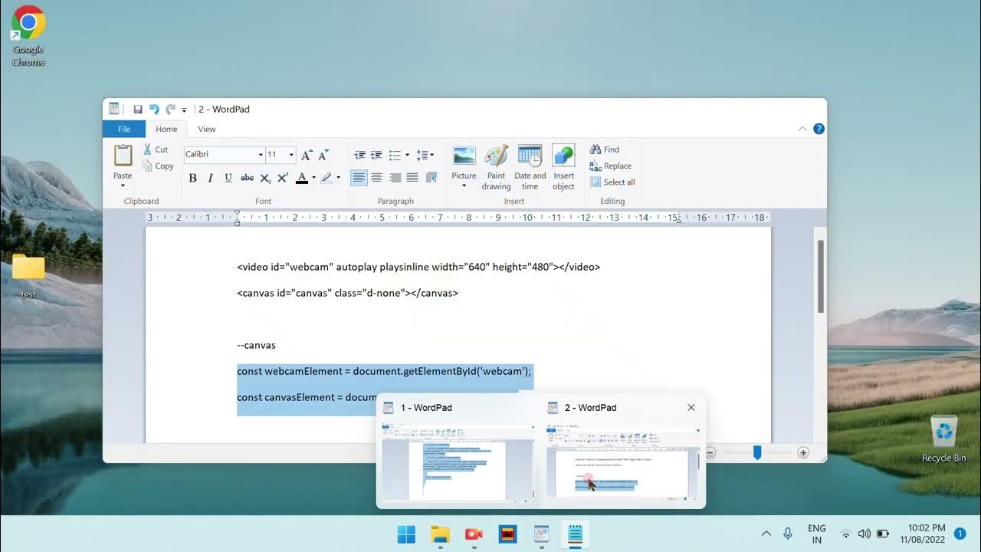Toggle underline formatting
Screen dimensions: 981x552
[x=228, y=178]
